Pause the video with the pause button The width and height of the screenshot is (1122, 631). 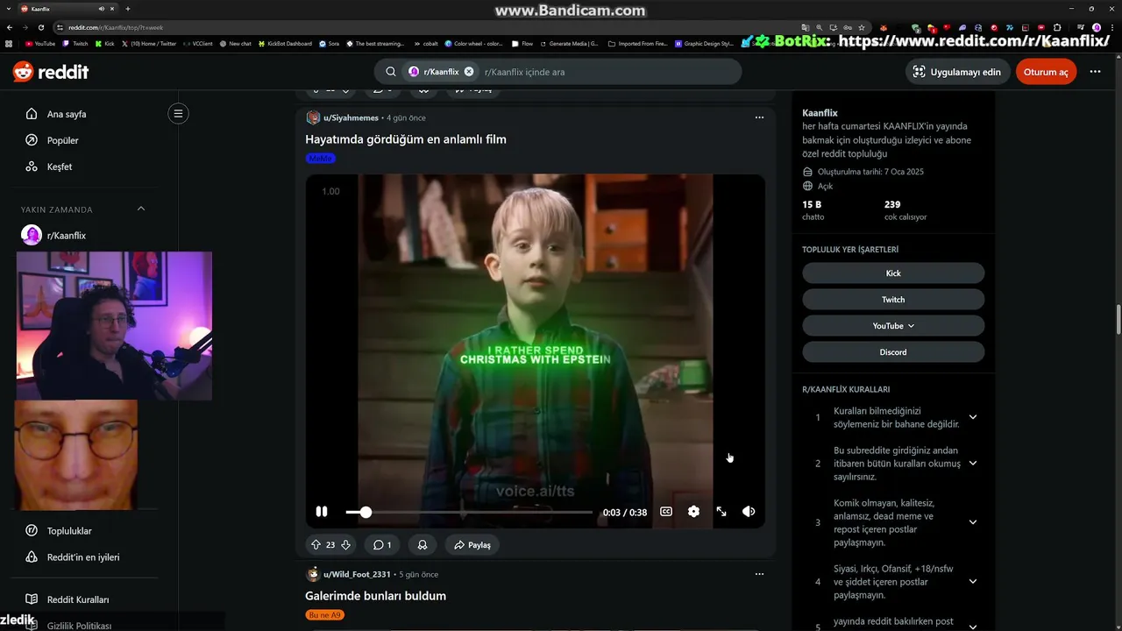click(x=322, y=512)
